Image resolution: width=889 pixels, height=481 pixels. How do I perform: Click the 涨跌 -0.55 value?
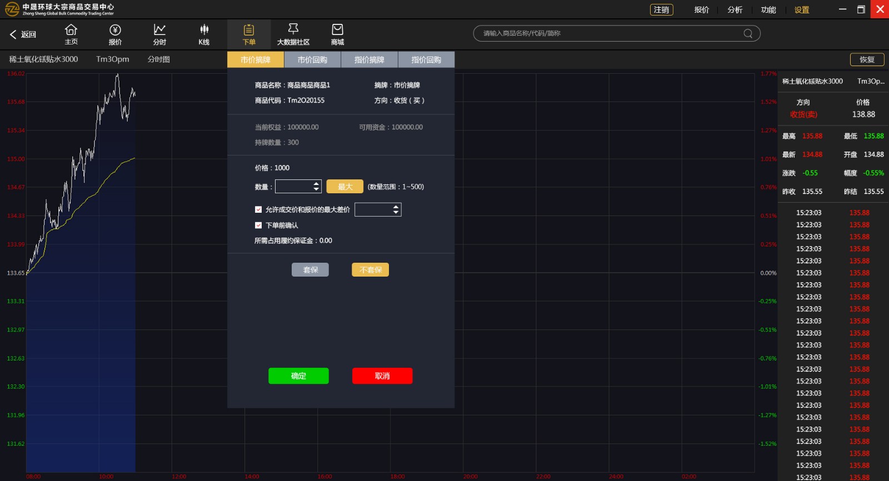[810, 173]
